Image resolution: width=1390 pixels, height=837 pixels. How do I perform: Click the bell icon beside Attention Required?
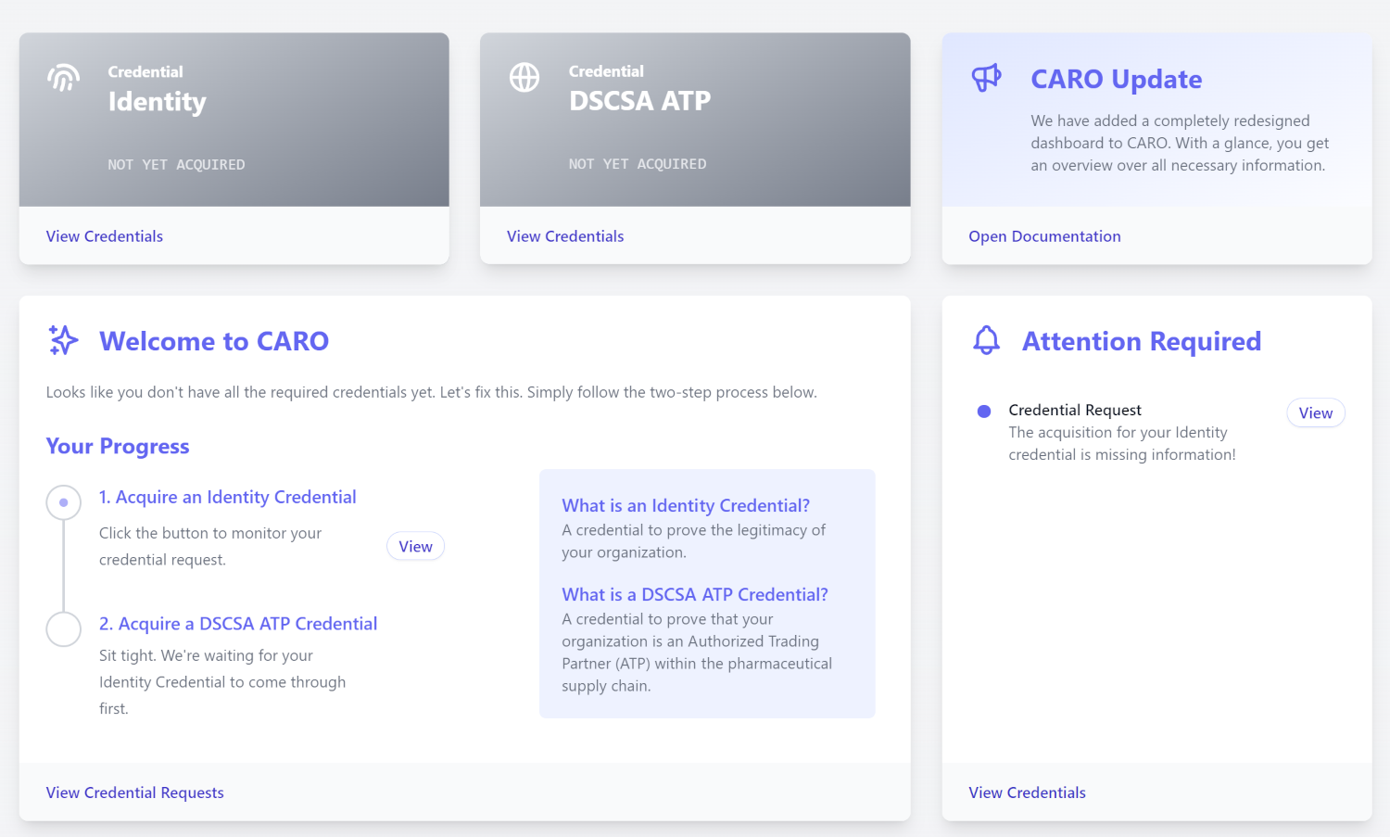pyautogui.click(x=986, y=340)
